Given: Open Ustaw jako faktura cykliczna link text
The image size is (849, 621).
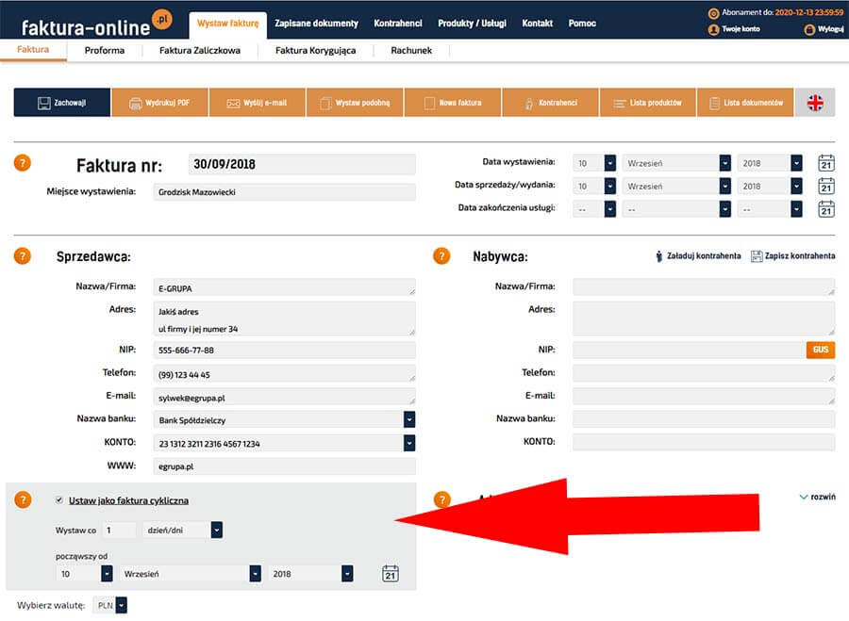Looking at the screenshot, I should [x=129, y=501].
